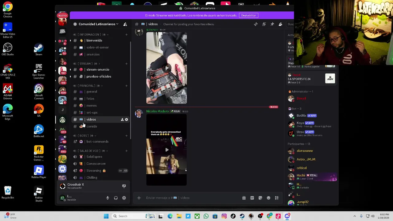The image size is (393, 221).
Task: Open the threads icon in channel header
Action: [256, 24]
